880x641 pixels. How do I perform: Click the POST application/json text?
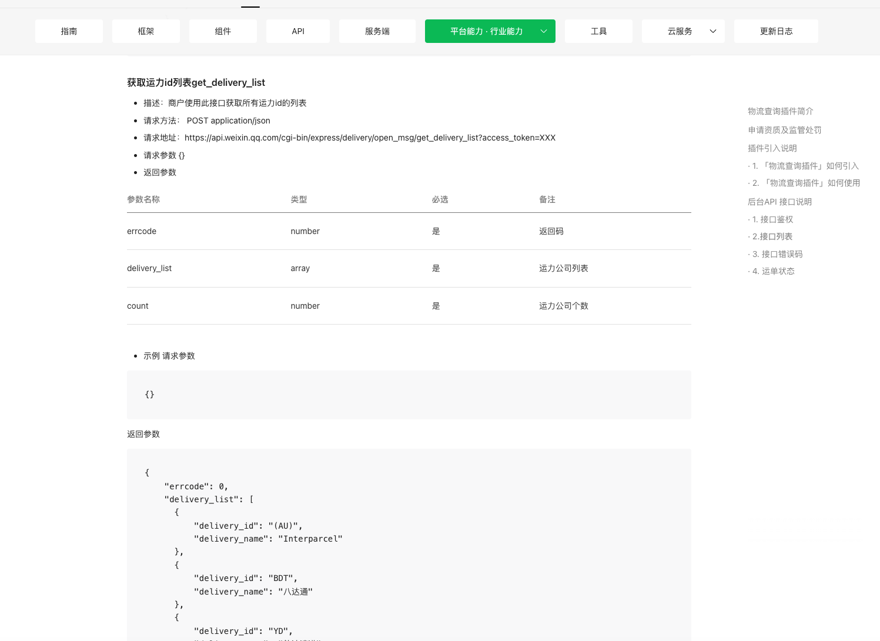229,121
